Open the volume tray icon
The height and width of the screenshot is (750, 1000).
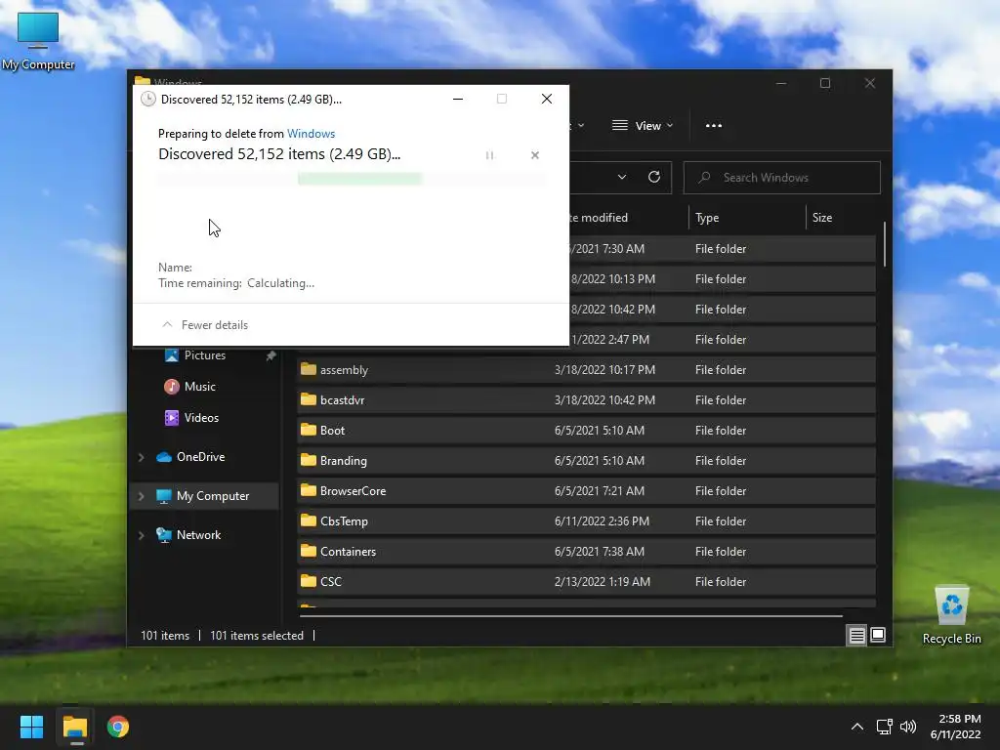pyautogui.click(x=908, y=727)
